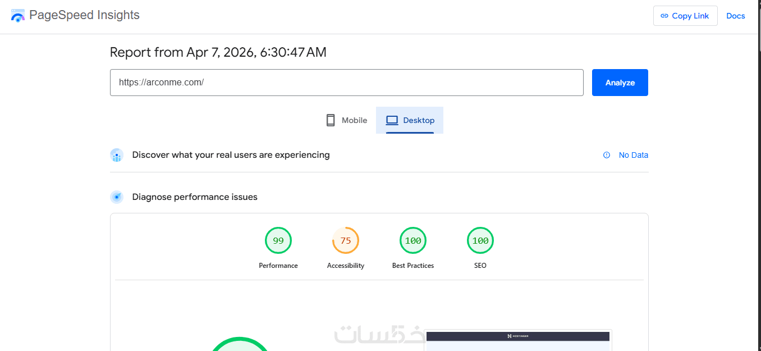This screenshot has width=761, height=351.
Task: Click the SEO label
Action: [480, 266]
